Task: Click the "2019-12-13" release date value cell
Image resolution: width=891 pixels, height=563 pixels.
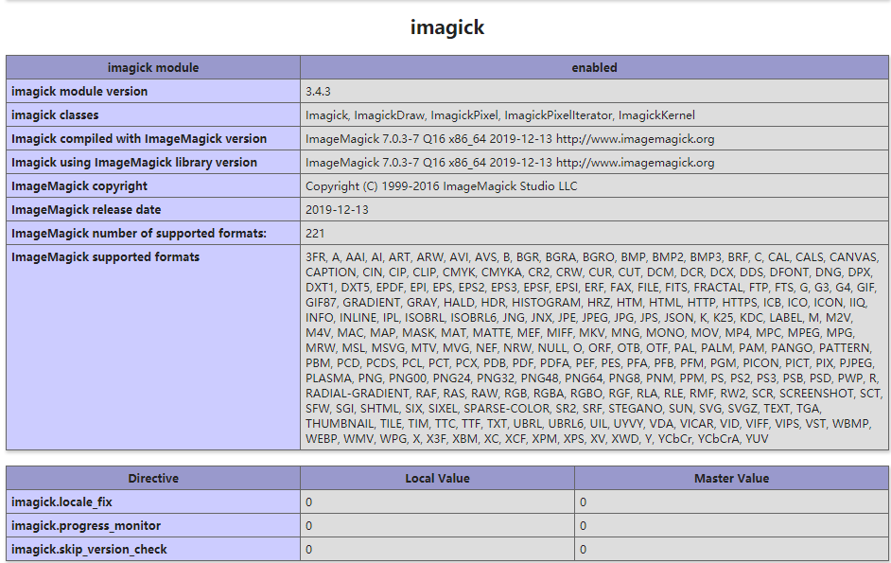Action: pos(594,210)
